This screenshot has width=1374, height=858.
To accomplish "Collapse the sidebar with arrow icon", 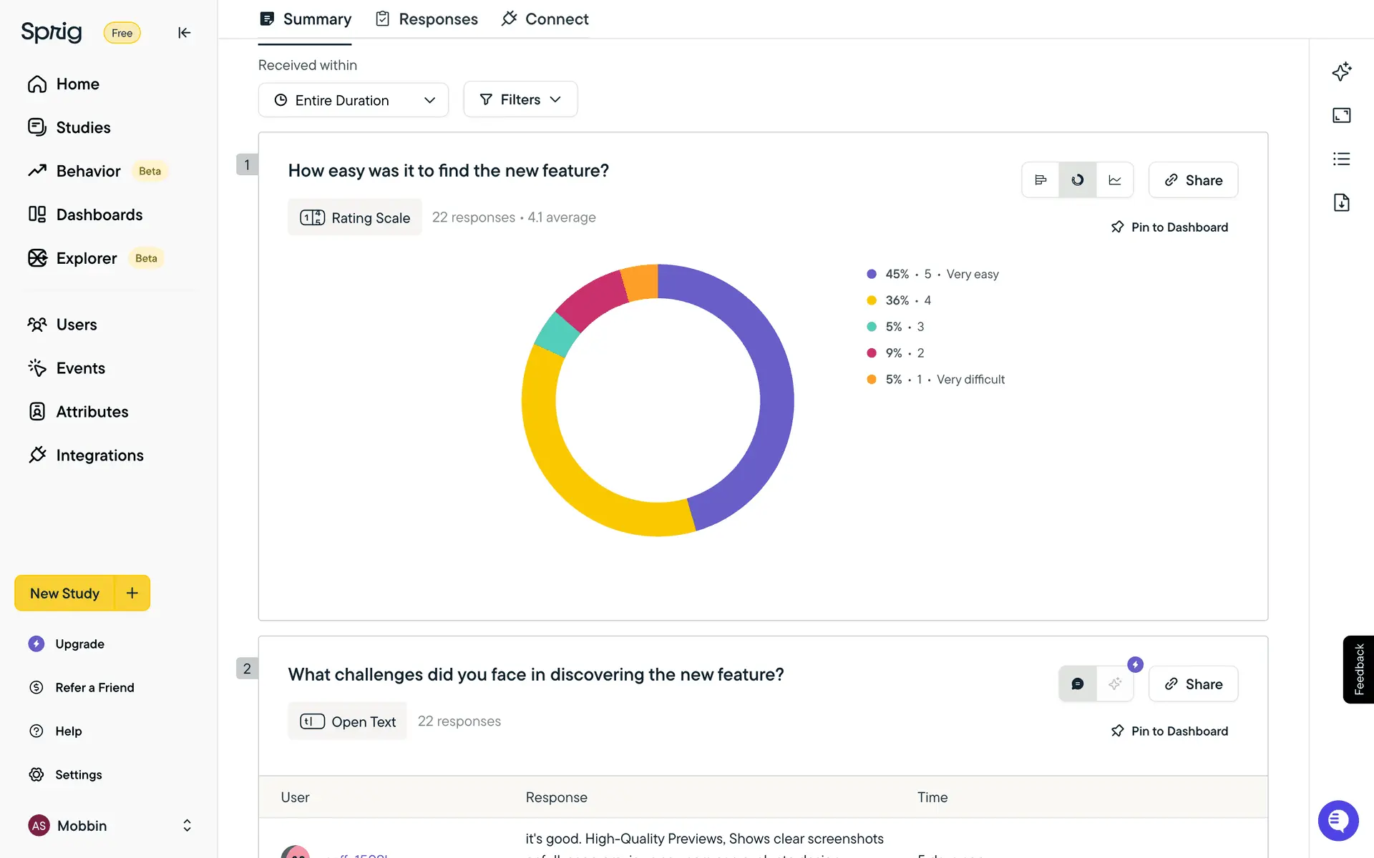I will pos(184,33).
